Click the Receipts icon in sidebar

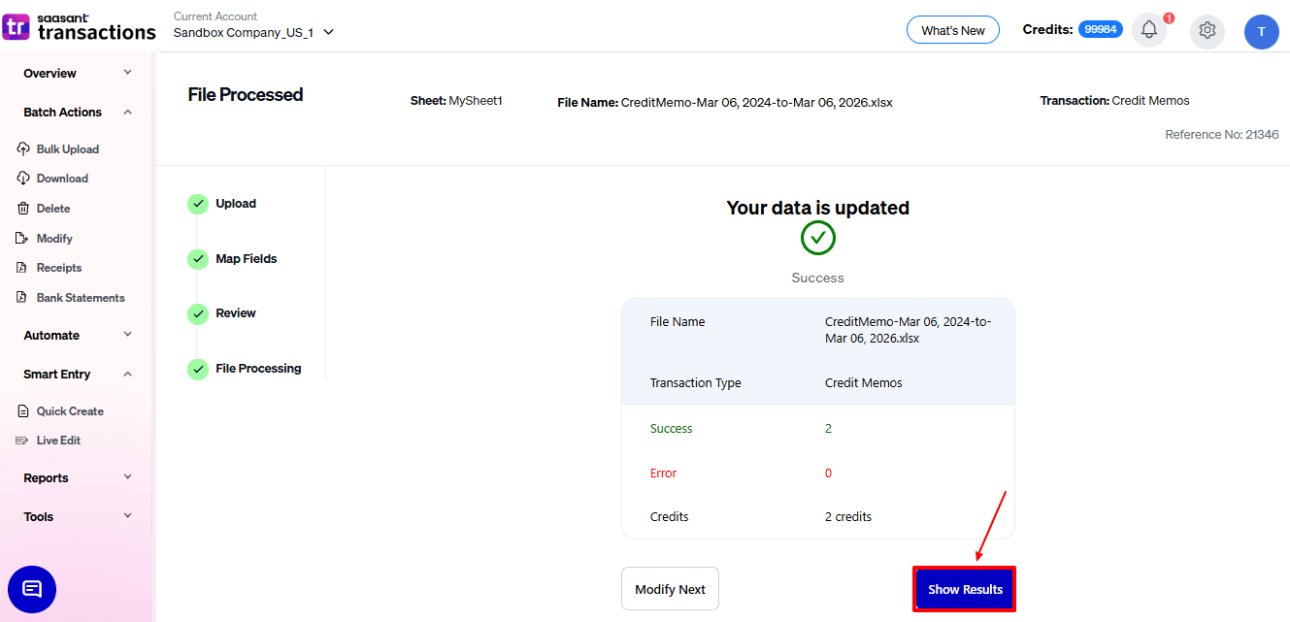point(23,268)
